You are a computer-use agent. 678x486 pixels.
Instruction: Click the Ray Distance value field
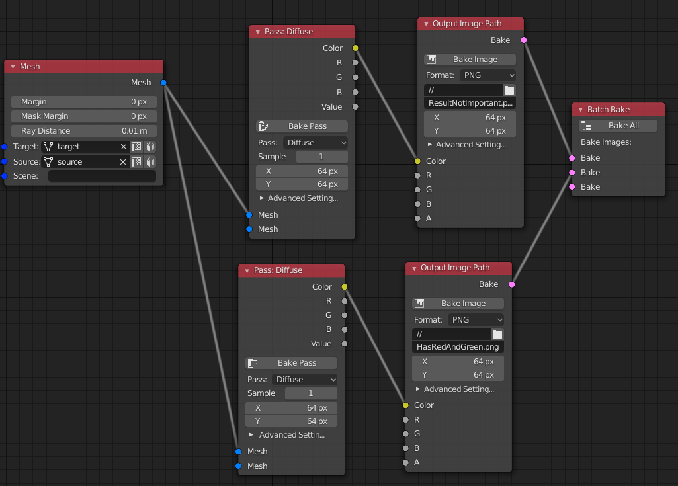pos(84,130)
